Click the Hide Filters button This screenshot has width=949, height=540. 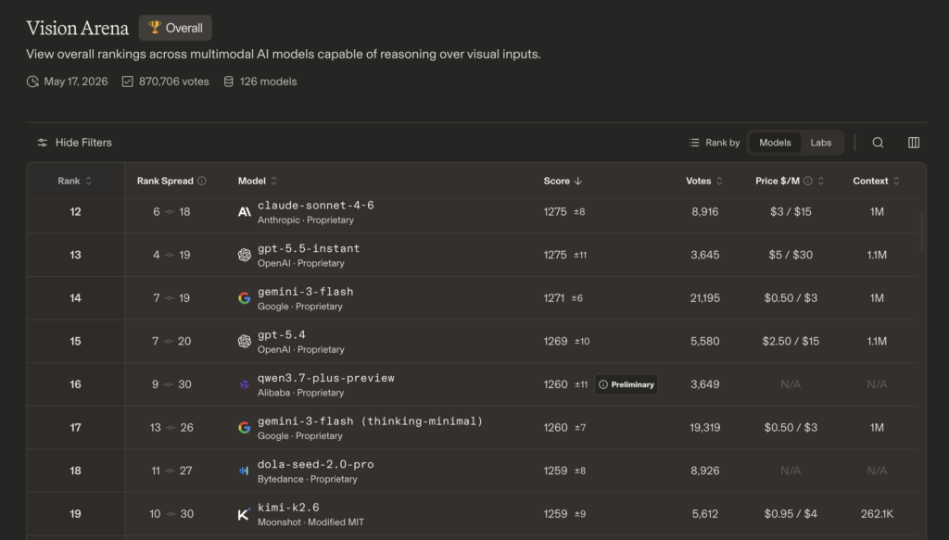(x=74, y=143)
